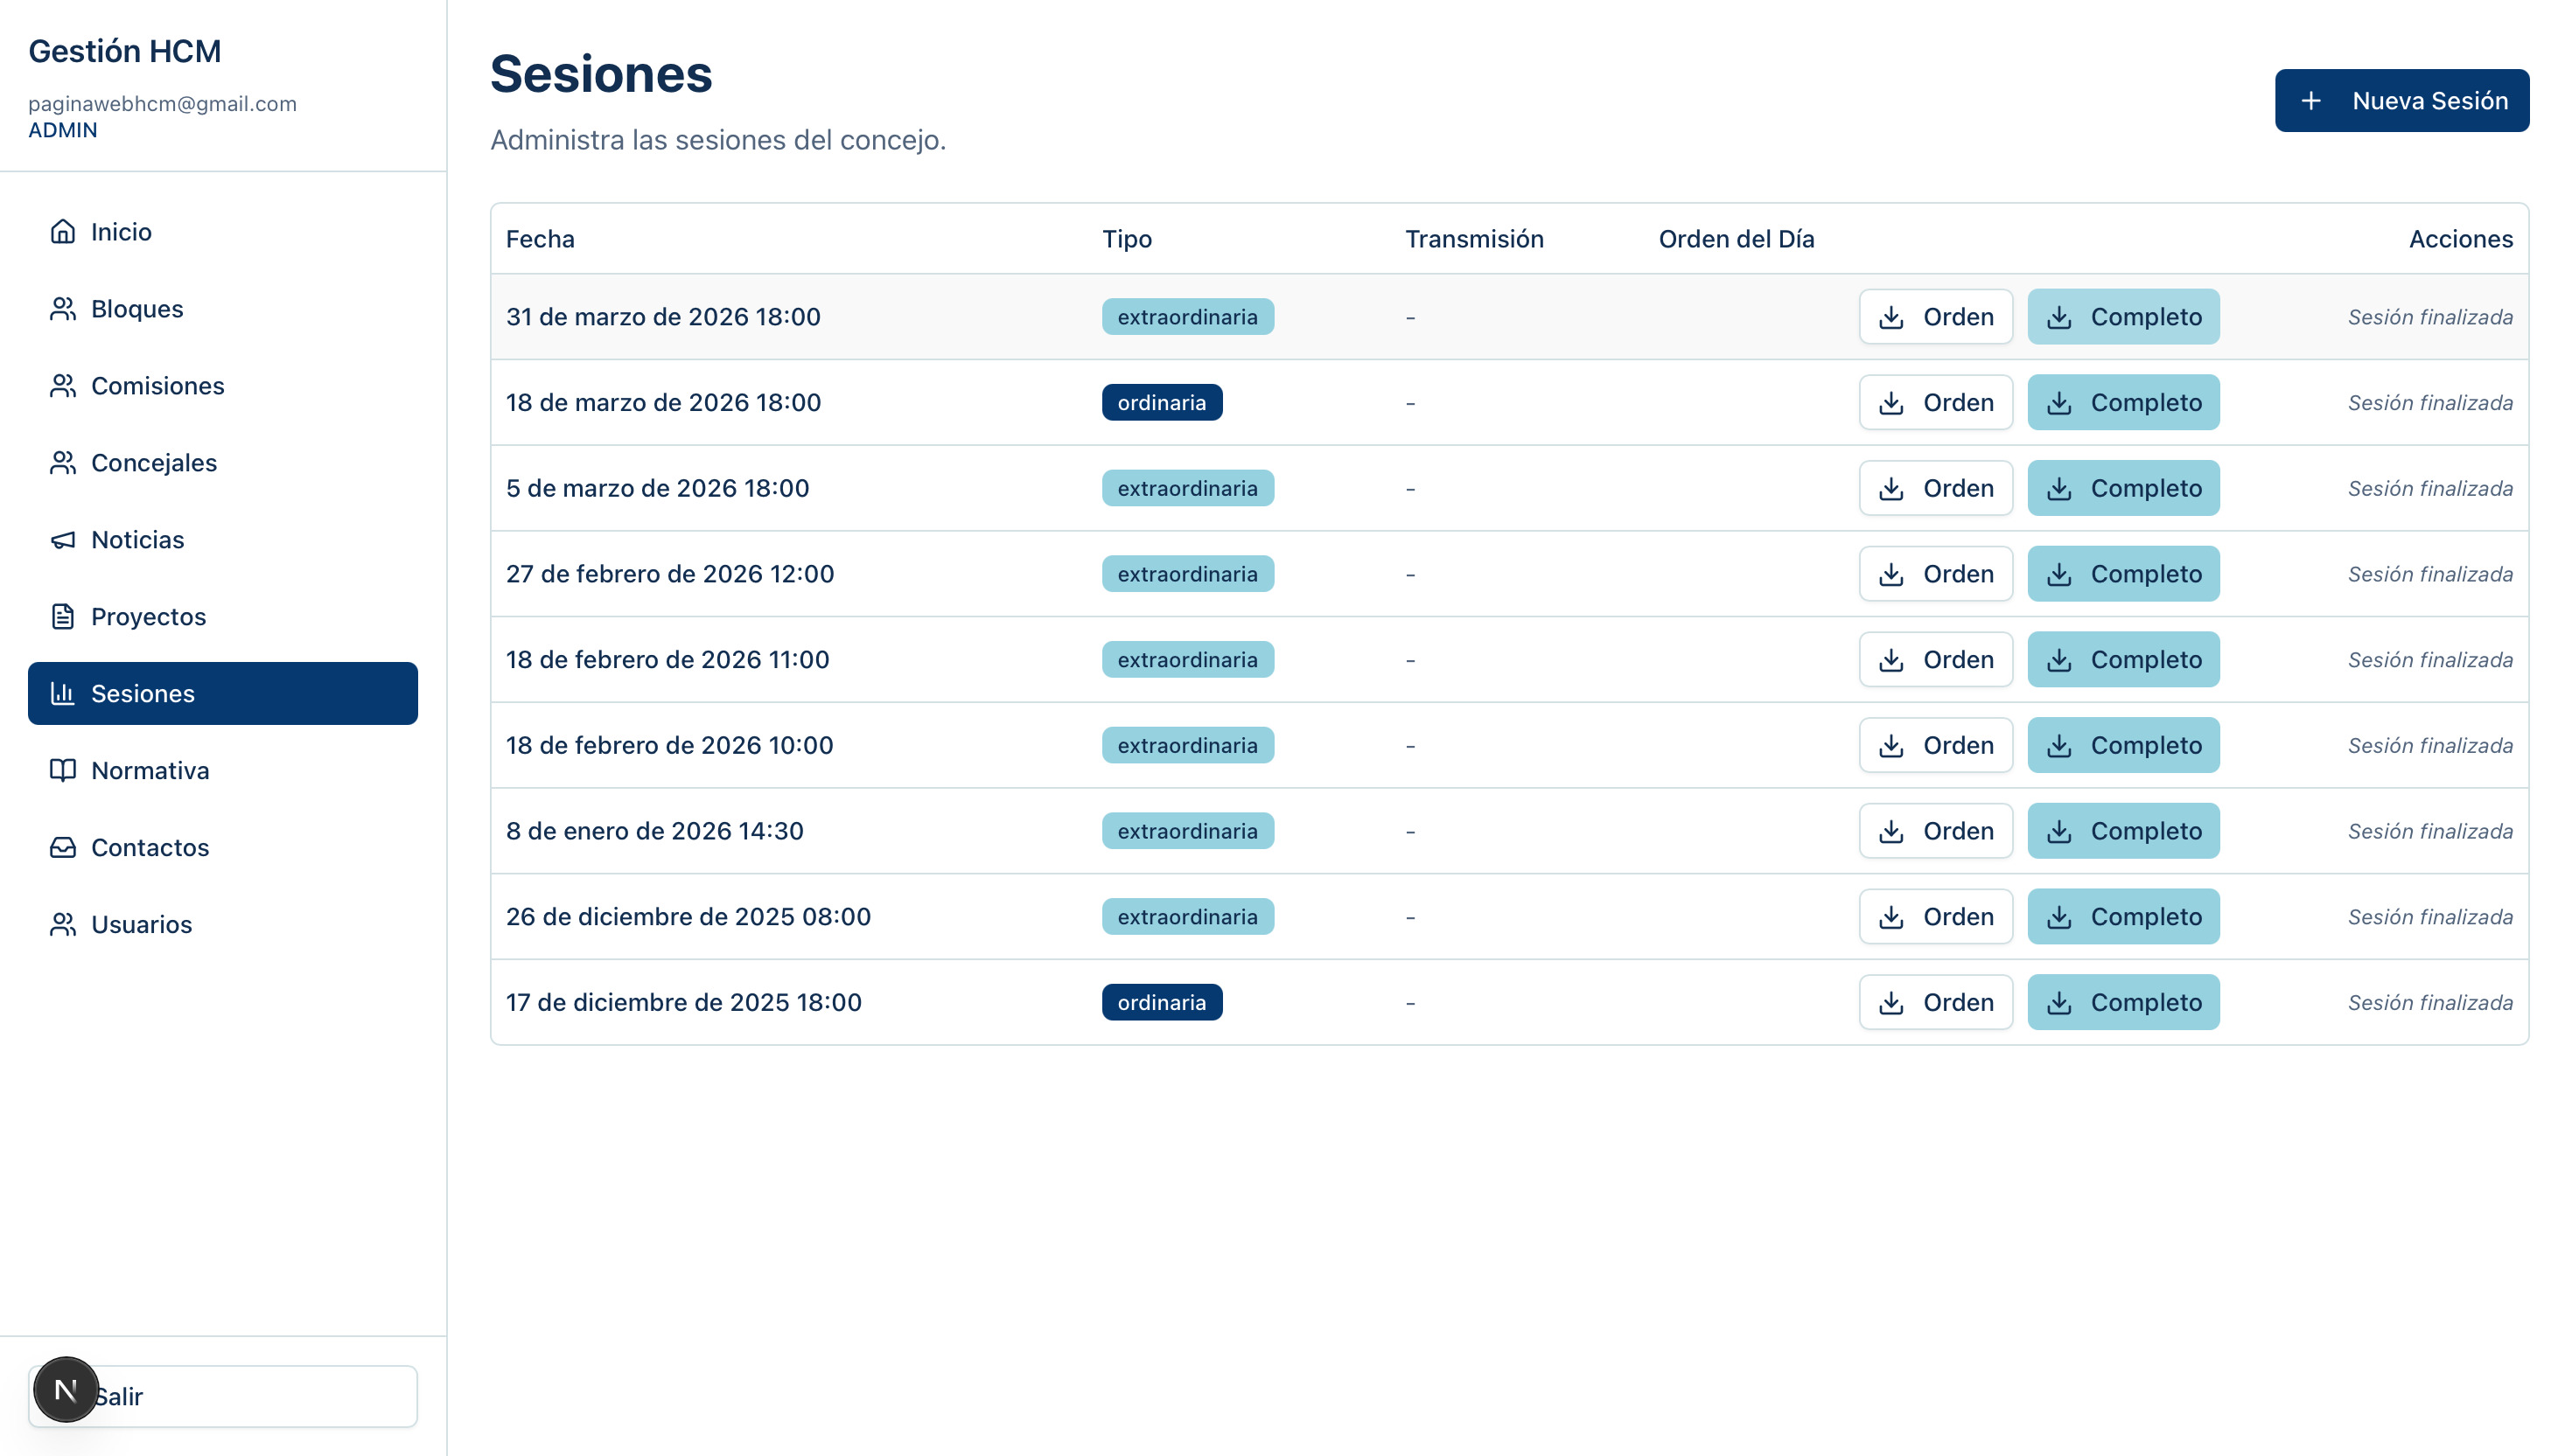The height and width of the screenshot is (1456, 2572).
Task: Go to Contactos
Action: tap(223, 848)
